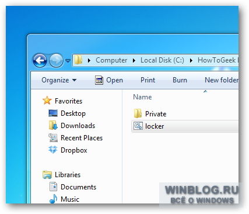Click the Private folder icon
The image size is (249, 214).
click(138, 113)
